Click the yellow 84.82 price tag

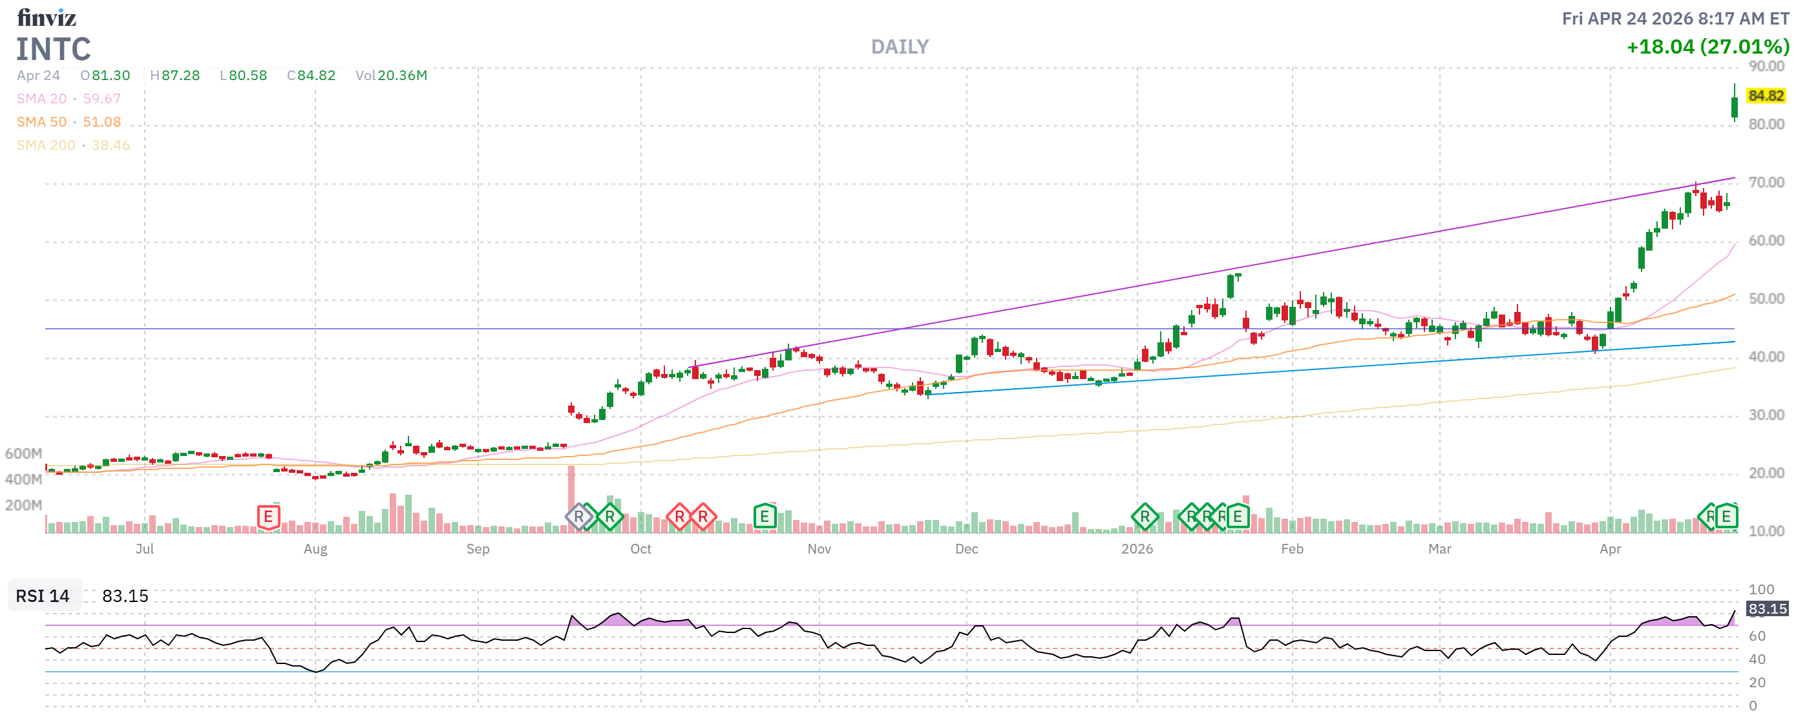coord(1765,96)
